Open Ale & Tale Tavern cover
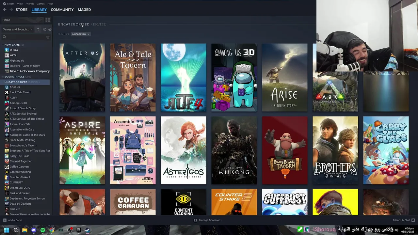 pyautogui.click(x=133, y=77)
